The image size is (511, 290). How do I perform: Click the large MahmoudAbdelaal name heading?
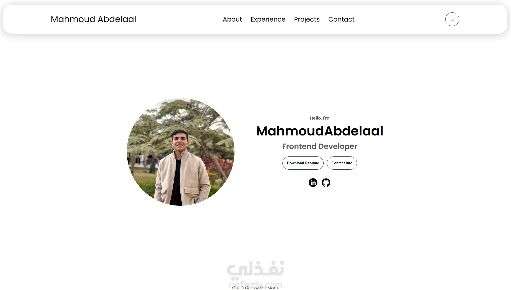click(320, 131)
